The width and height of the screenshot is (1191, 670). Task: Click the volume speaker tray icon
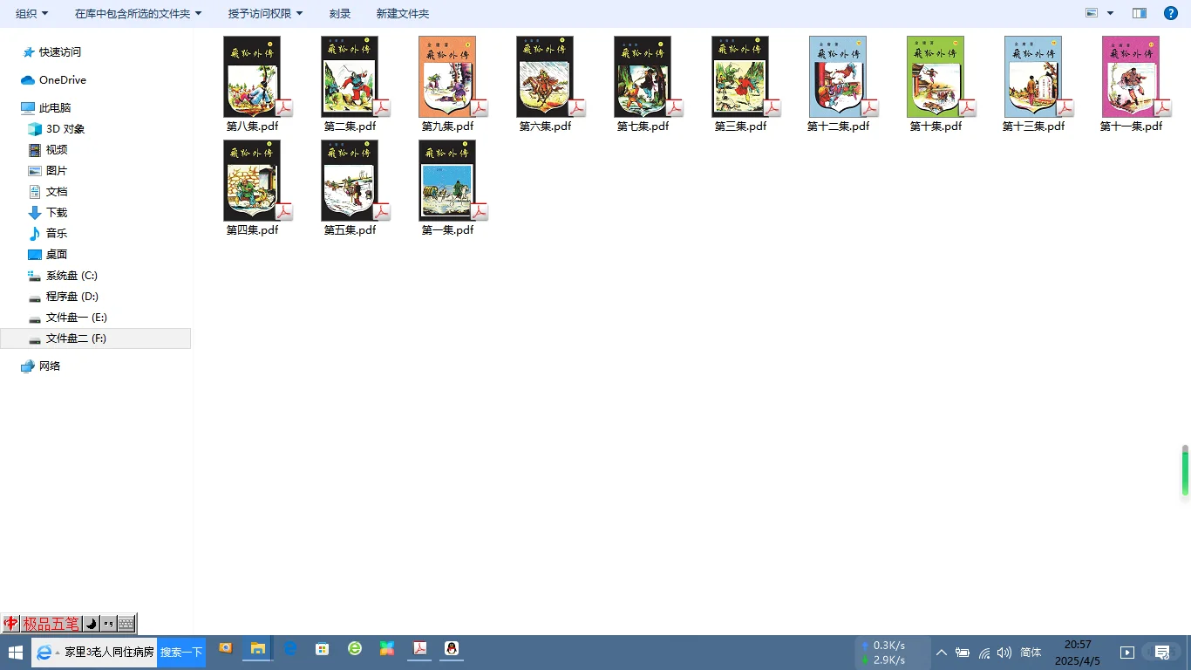pos(1004,653)
